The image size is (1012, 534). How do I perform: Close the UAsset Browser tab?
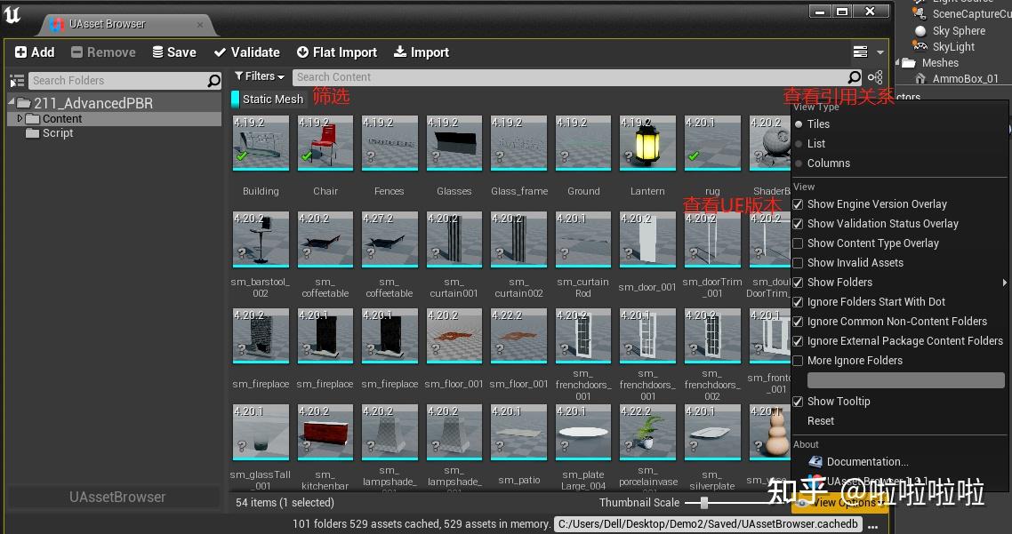pyautogui.click(x=200, y=25)
